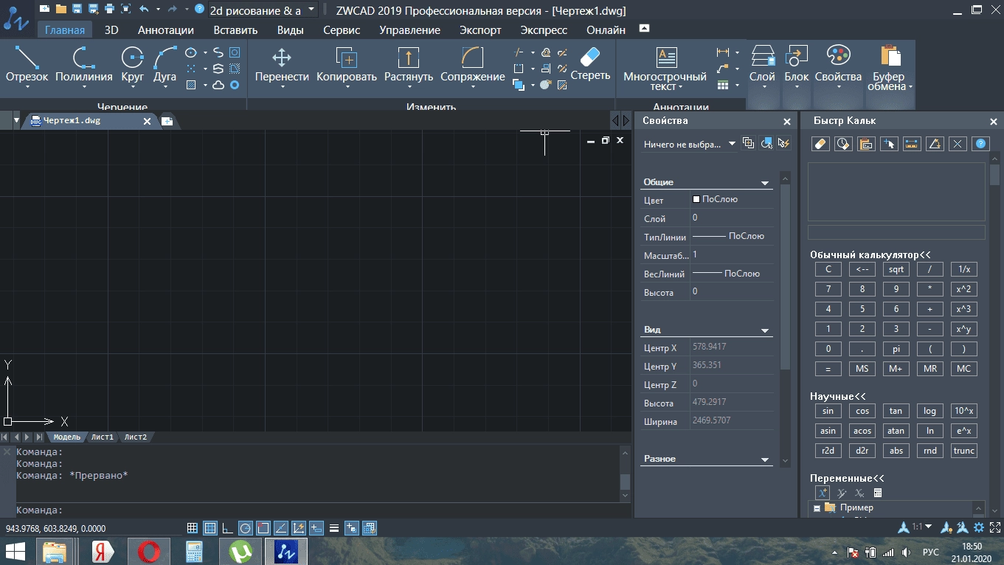Click the quick select icon in Свойства

point(783,143)
